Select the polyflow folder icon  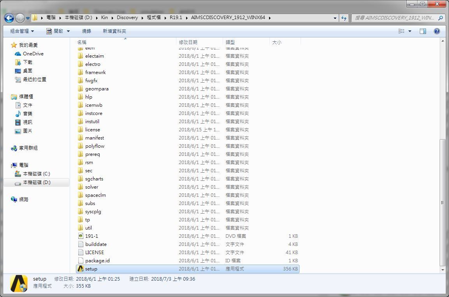[x=81, y=146]
